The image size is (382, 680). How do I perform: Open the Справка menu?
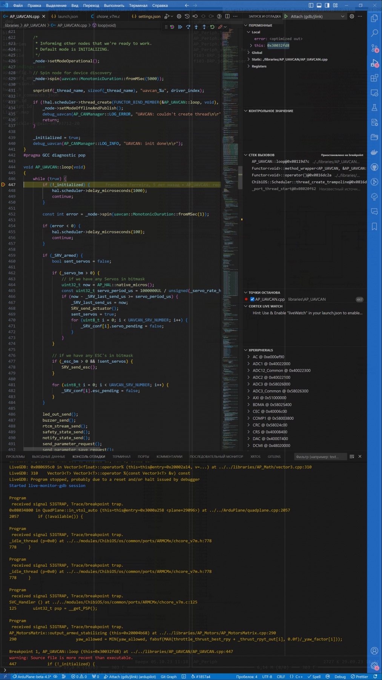pos(160,5)
